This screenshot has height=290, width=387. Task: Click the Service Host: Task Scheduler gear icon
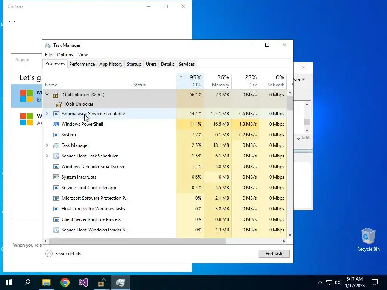click(x=56, y=156)
